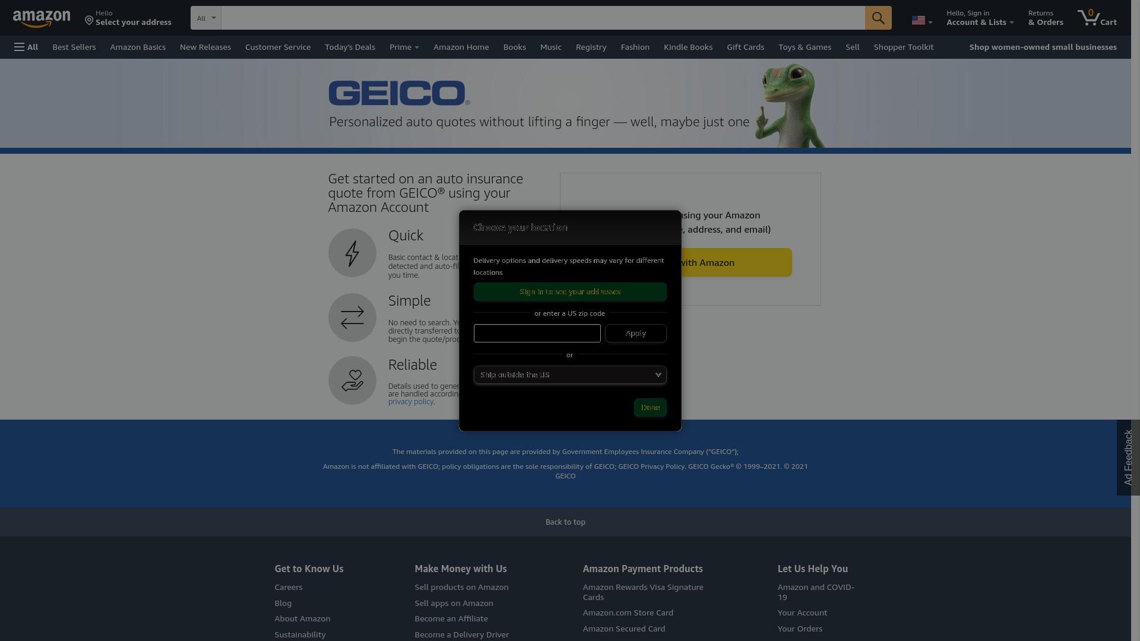This screenshot has height=641, width=1140.
Task: Click the page vertical scrollbar
Action: 1135,320
